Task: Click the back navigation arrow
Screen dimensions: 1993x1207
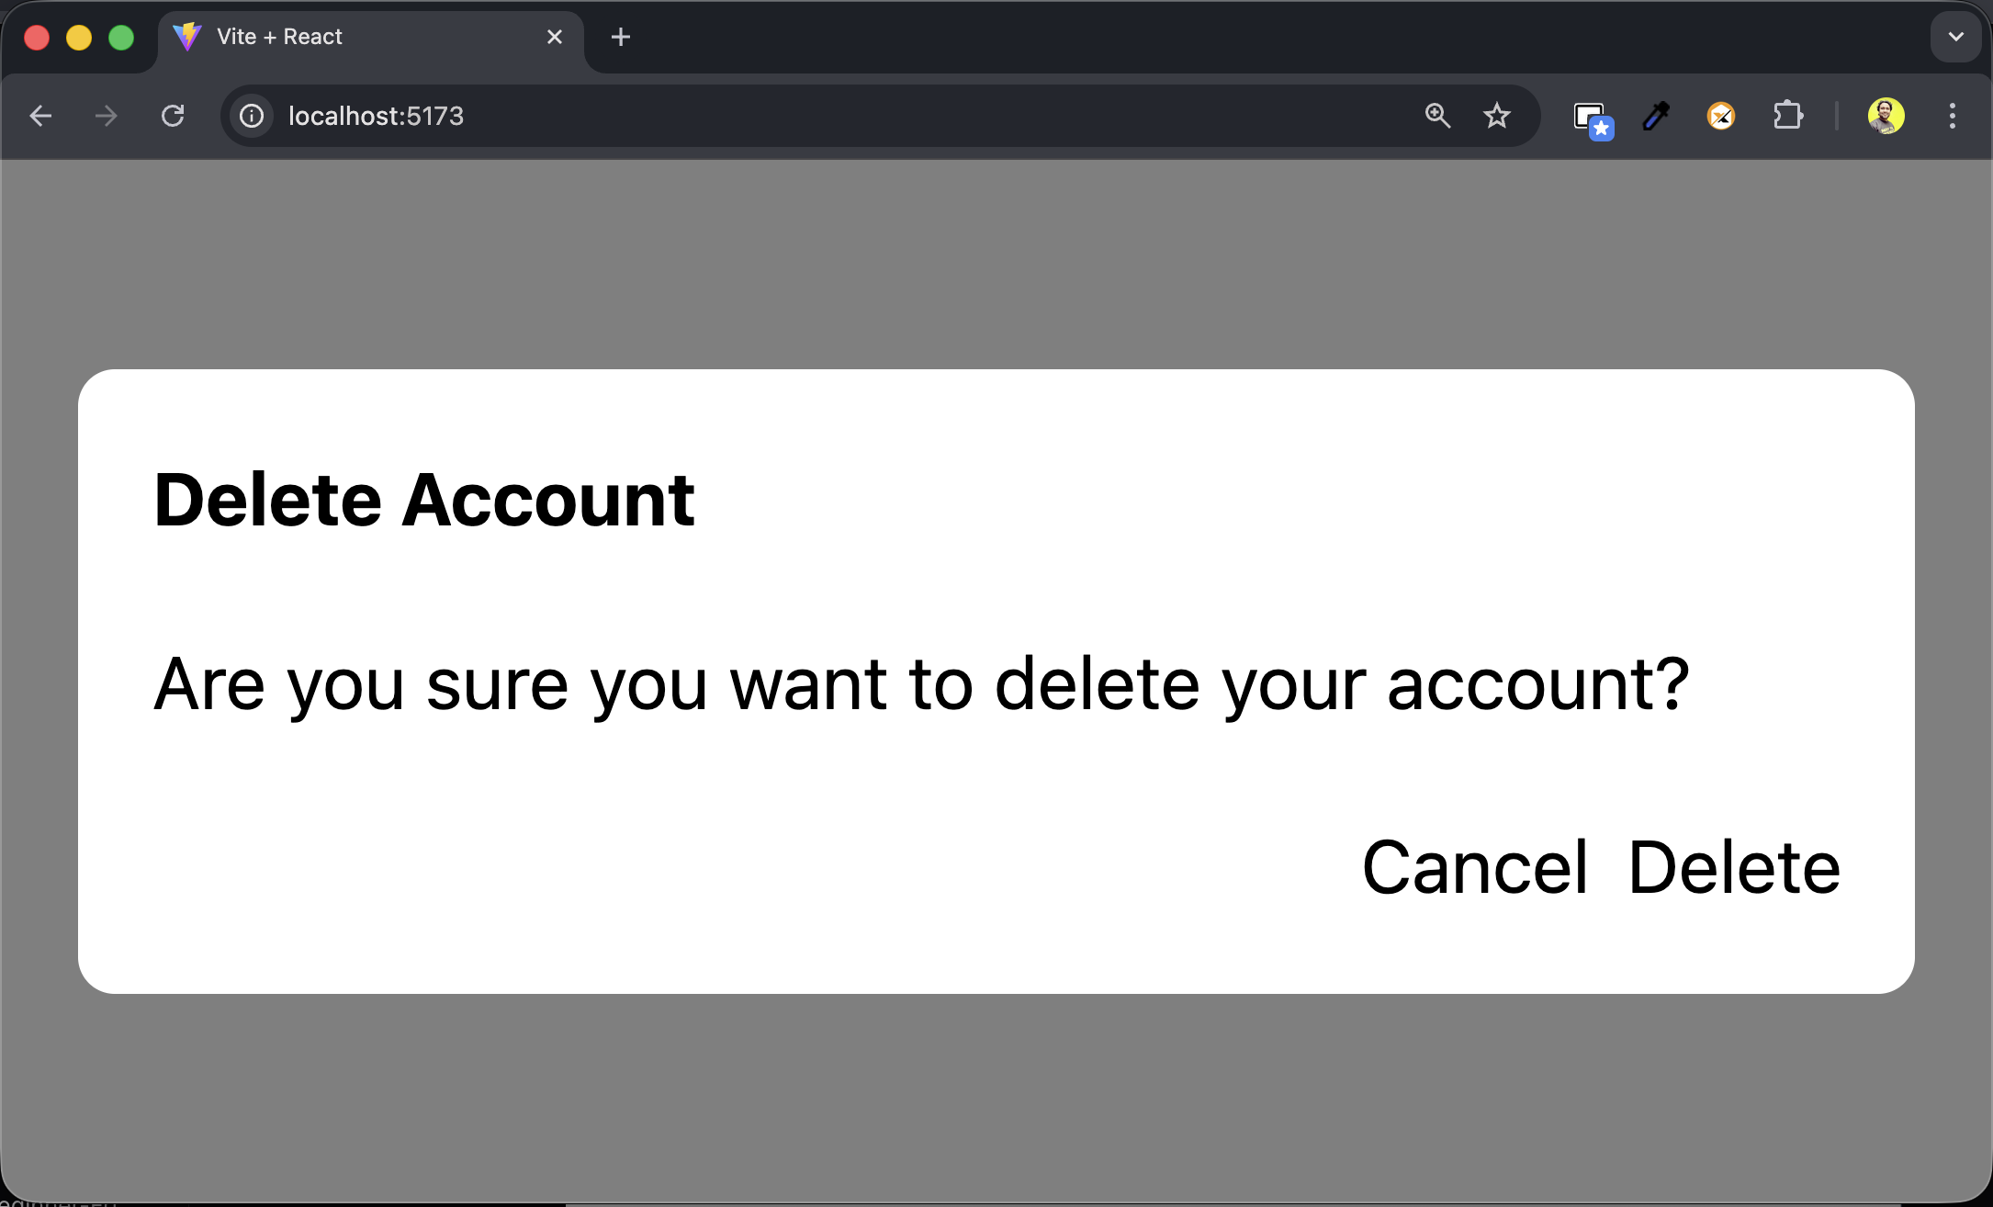Action: coord(39,116)
